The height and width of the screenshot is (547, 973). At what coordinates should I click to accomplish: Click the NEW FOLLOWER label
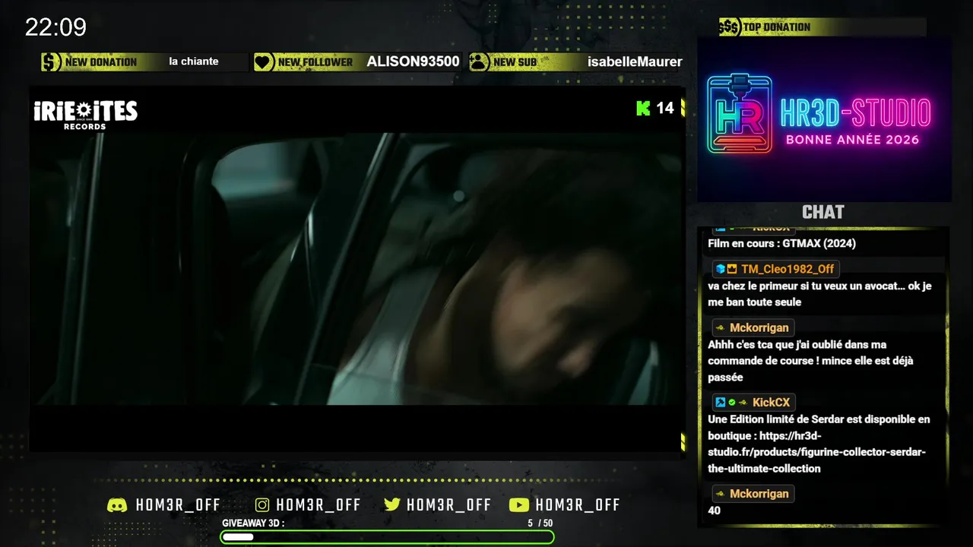point(315,62)
